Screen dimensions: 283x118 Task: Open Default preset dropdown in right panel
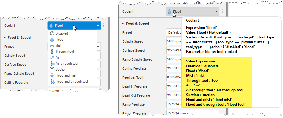click(173, 32)
